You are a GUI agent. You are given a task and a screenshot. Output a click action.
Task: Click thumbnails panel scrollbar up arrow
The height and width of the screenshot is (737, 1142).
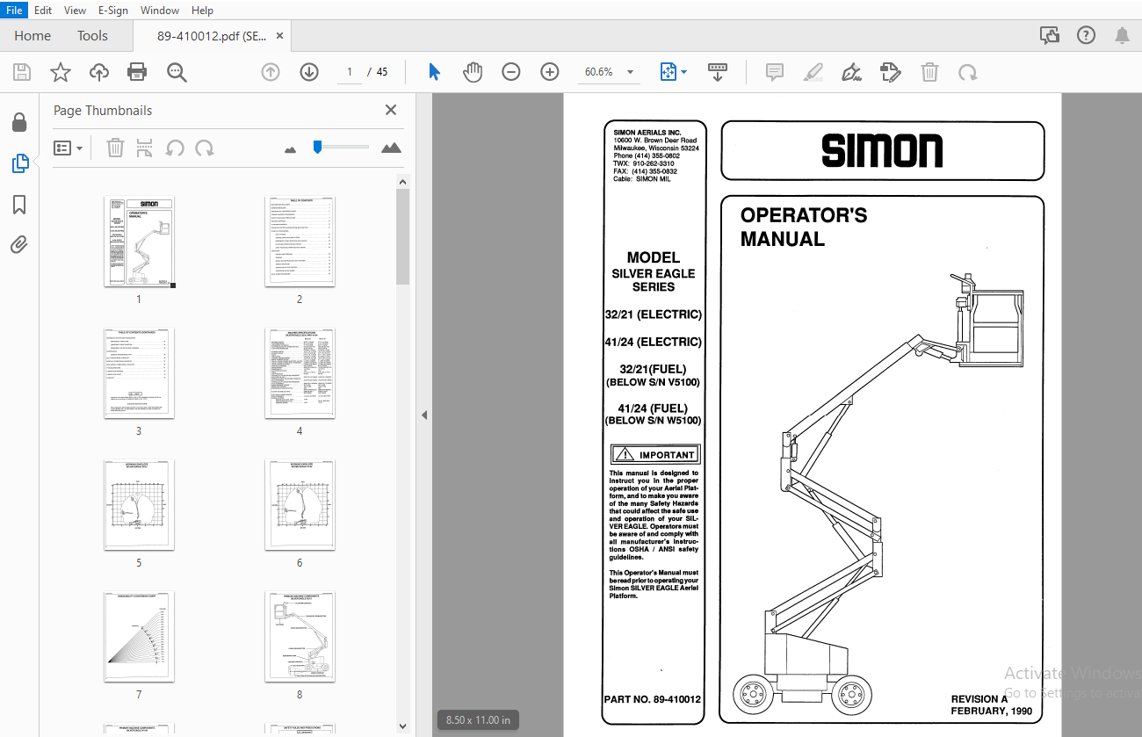pyautogui.click(x=403, y=182)
